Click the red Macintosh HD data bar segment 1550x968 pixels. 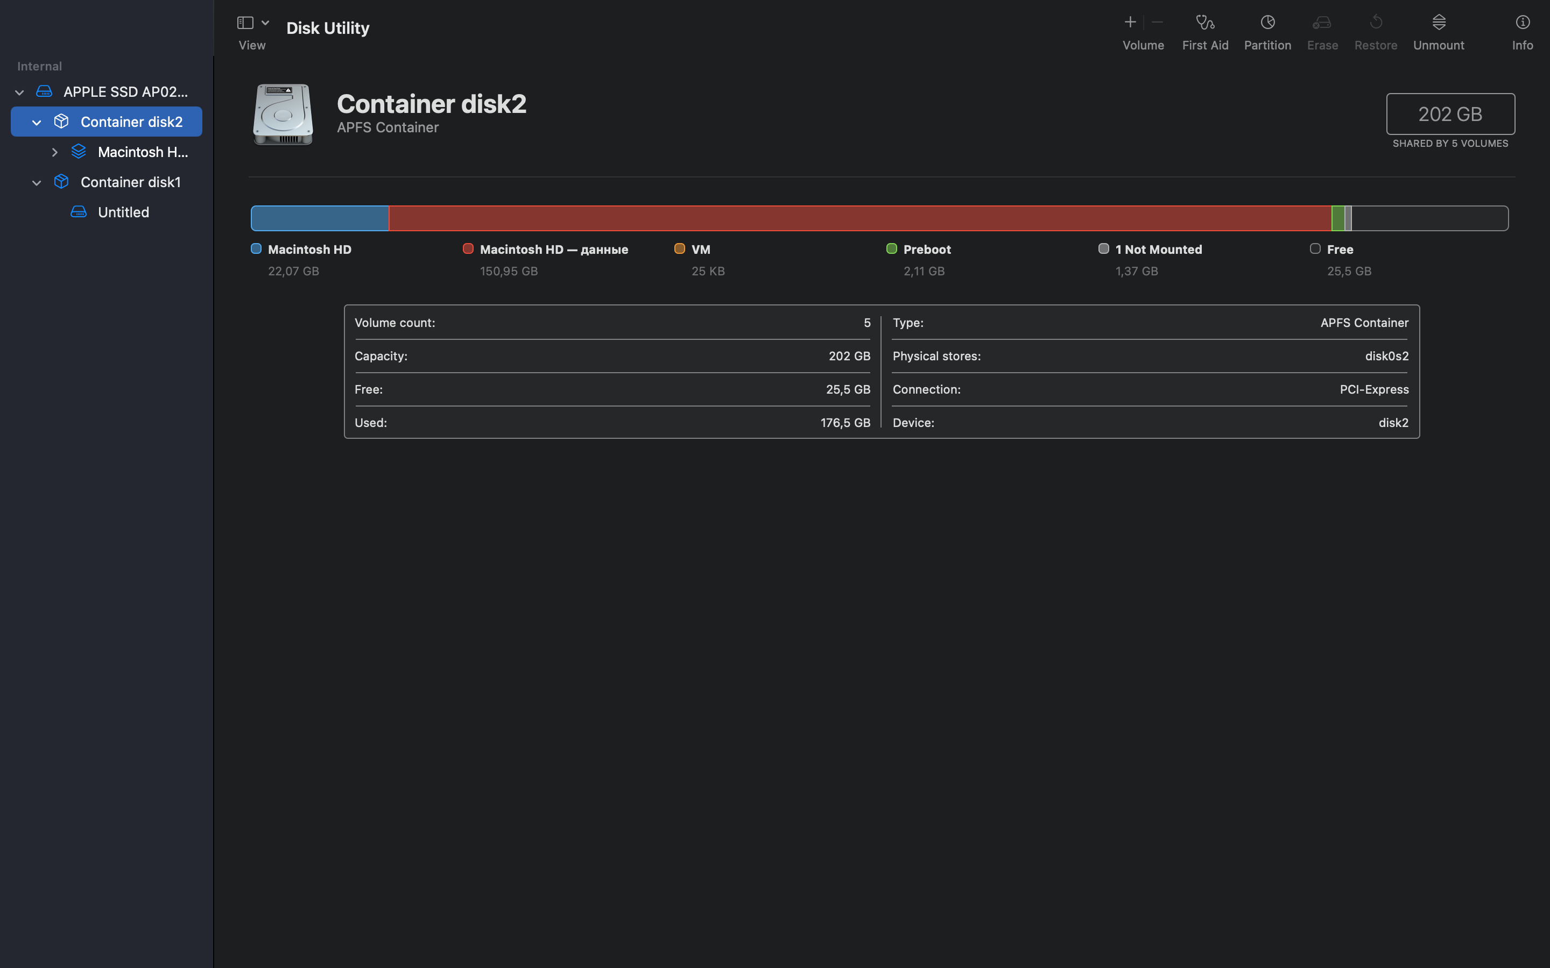(858, 218)
